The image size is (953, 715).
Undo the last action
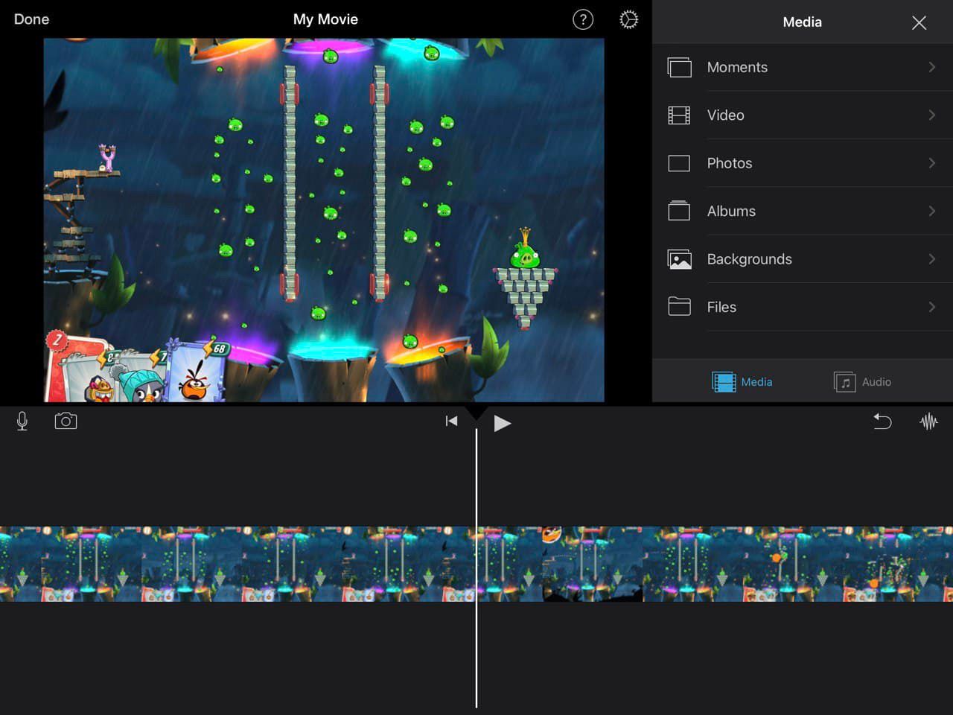(882, 422)
